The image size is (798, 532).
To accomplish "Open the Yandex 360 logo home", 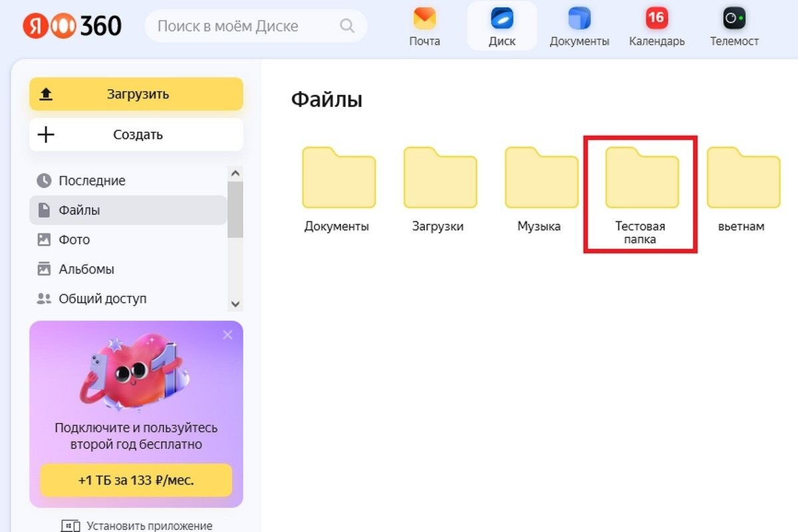I will (x=72, y=26).
